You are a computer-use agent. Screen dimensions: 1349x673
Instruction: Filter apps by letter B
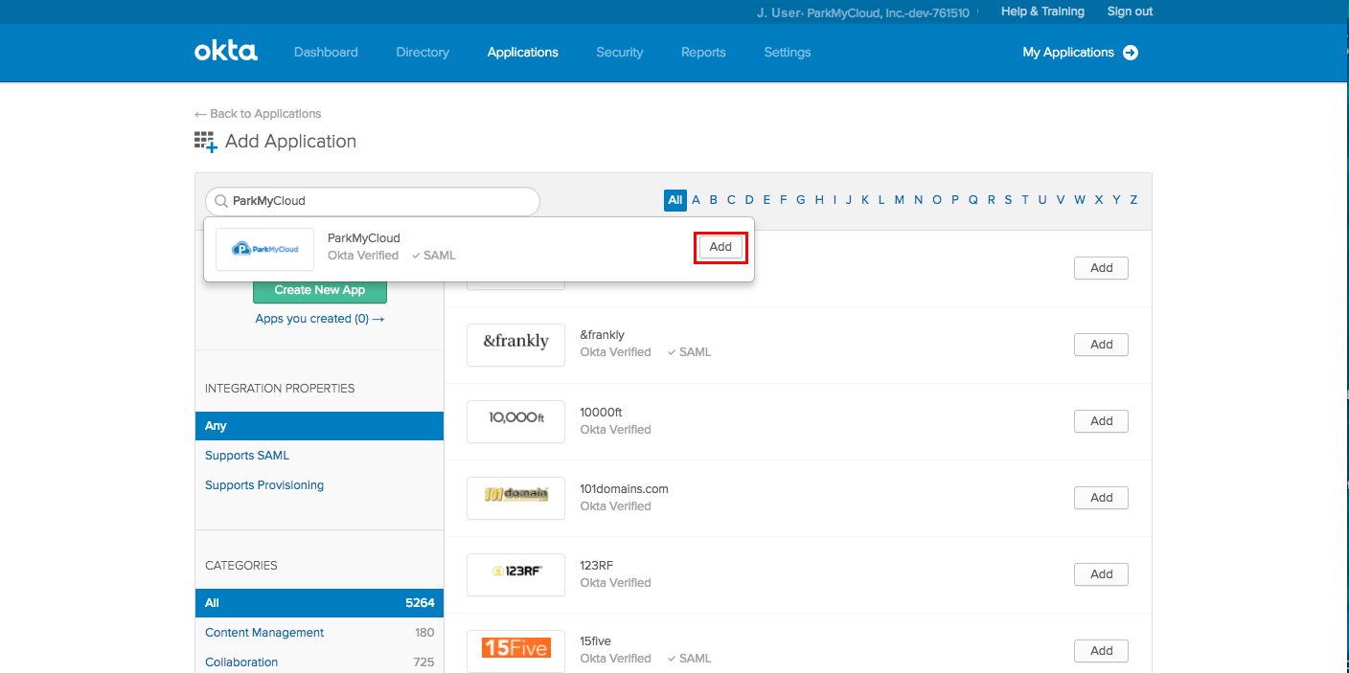pos(713,200)
